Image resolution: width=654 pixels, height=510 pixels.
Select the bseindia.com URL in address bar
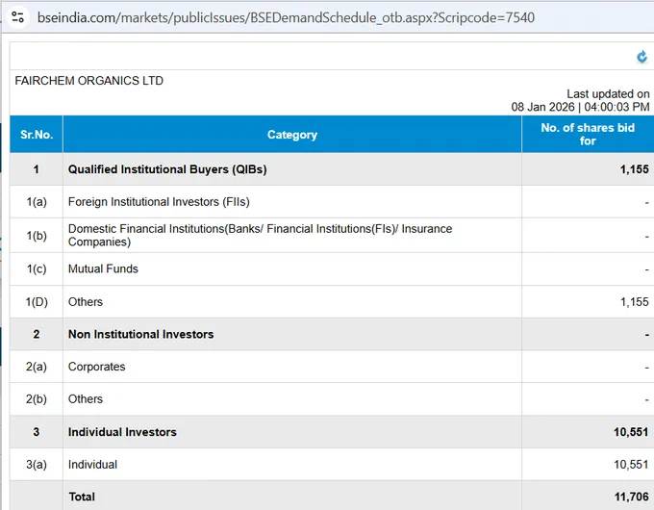pos(286,17)
